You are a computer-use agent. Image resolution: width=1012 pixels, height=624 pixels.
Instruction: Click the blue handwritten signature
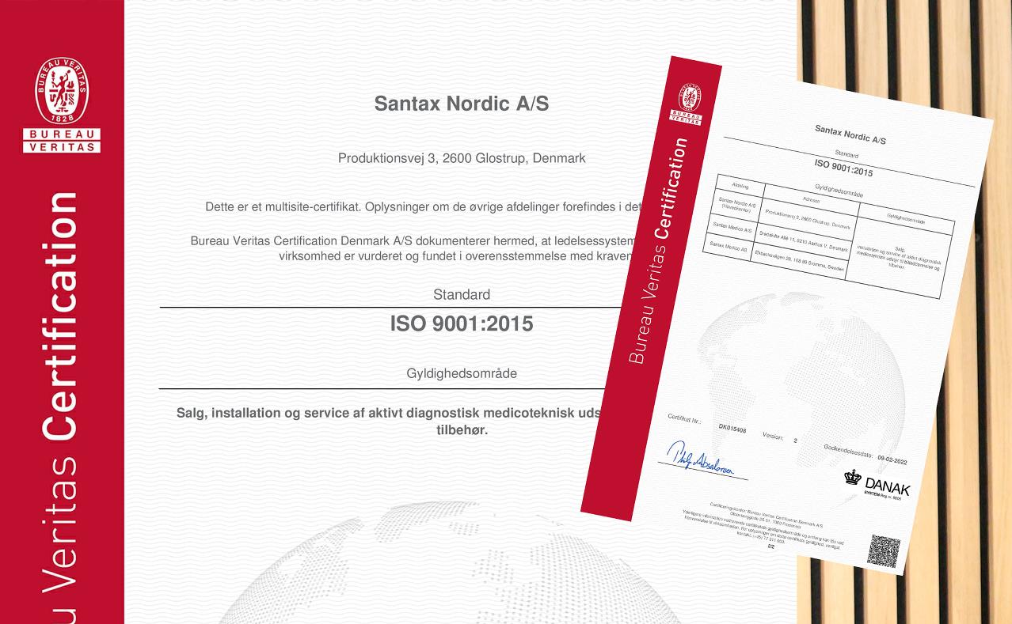698,461
